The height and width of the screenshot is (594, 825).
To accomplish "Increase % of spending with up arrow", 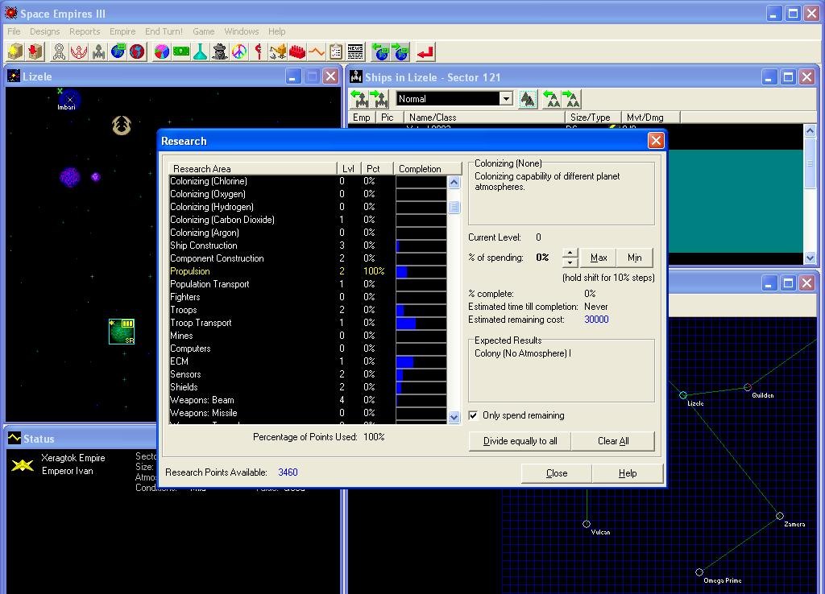I will pos(570,253).
